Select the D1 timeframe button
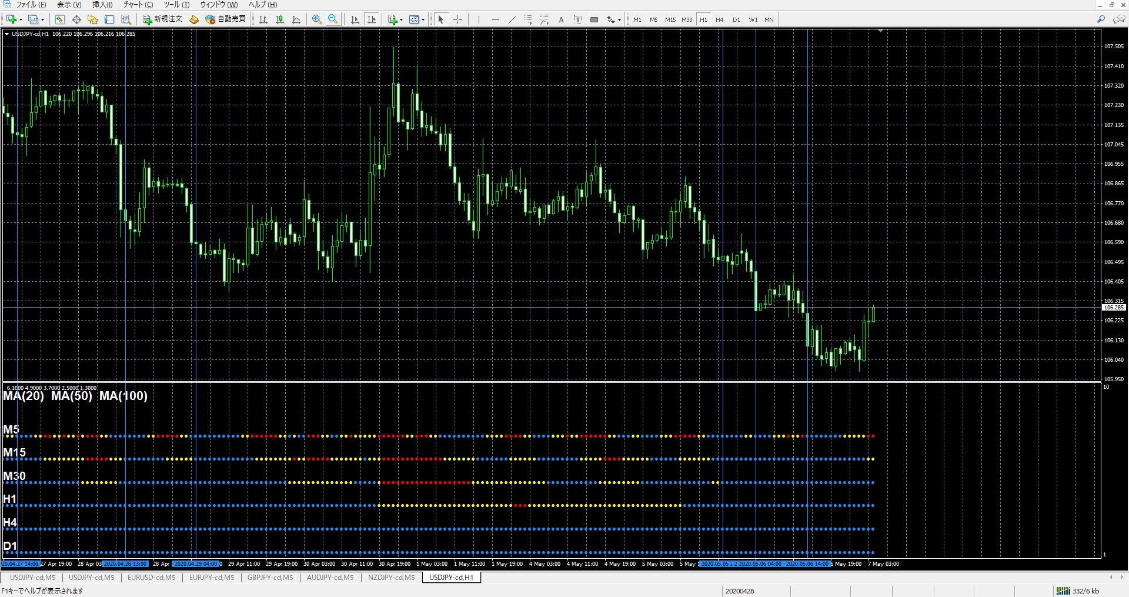 [x=736, y=19]
